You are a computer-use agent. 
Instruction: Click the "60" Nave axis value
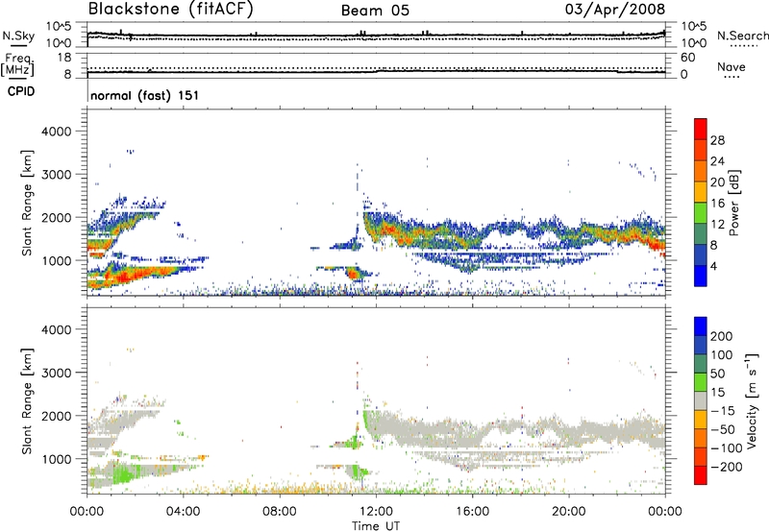click(687, 58)
